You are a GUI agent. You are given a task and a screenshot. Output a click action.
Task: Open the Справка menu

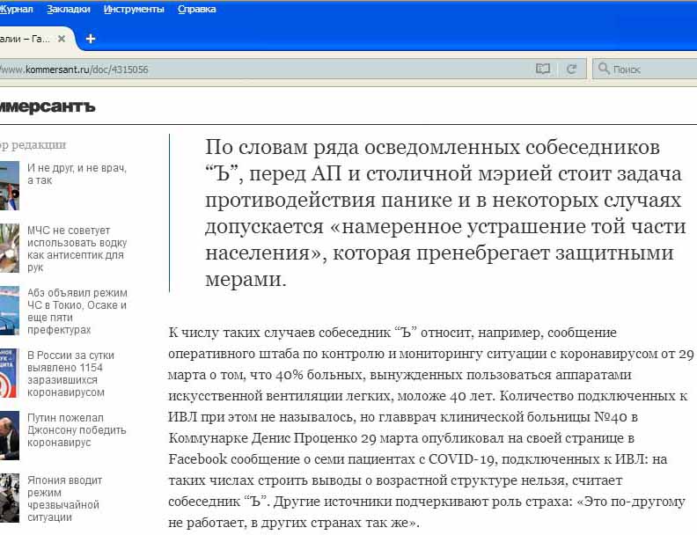[x=196, y=9]
